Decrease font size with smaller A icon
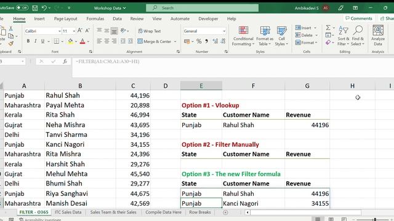Screen dimensions: 394x221 point(87,31)
